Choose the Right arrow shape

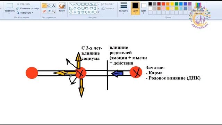87,8
